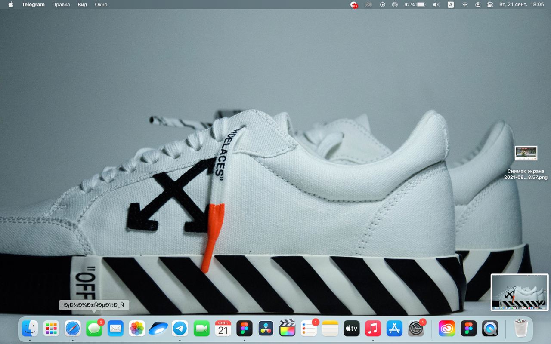Screen dimensions: 551x344
Task: Launch DaVinci Resolve from the Dock
Action: pyautogui.click(x=266, y=329)
